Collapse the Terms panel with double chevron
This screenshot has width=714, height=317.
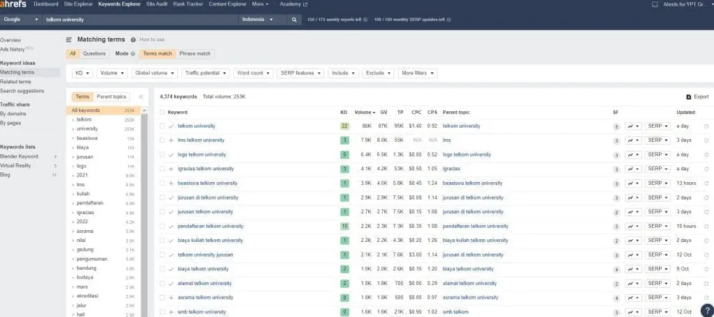140,97
